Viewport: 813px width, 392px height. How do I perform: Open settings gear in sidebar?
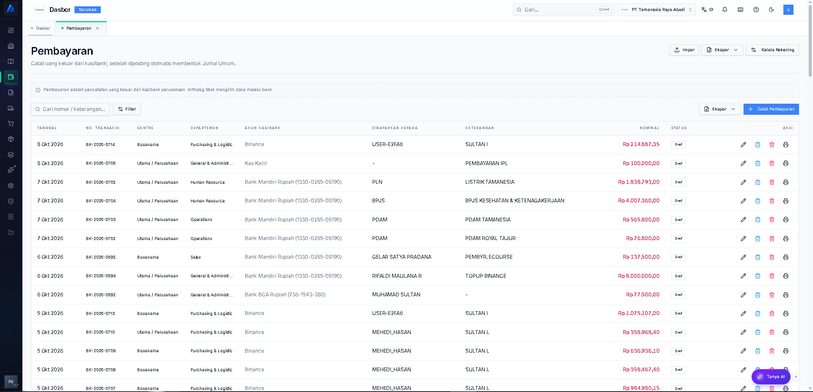11,185
